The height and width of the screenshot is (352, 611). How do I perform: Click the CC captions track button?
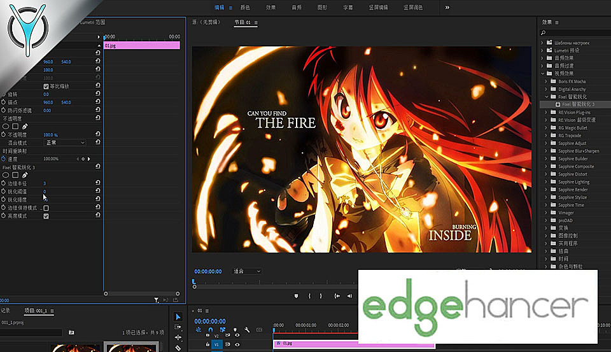pyautogui.click(x=259, y=330)
